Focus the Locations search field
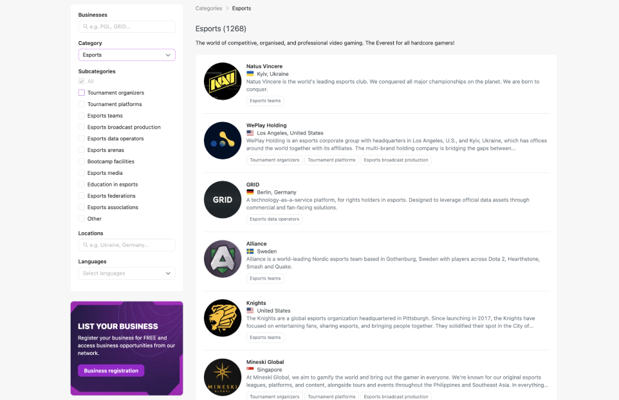Viewport: 619px width, 400px height. coord(127,245)
